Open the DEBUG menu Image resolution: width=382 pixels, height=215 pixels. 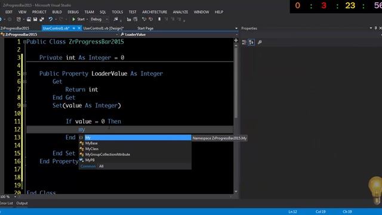[x=73, y=12]
